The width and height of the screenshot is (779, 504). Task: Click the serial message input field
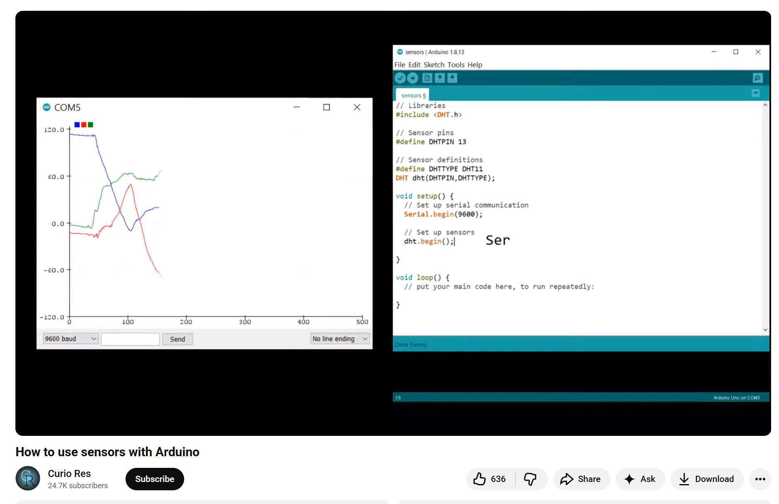coord(130,339)
